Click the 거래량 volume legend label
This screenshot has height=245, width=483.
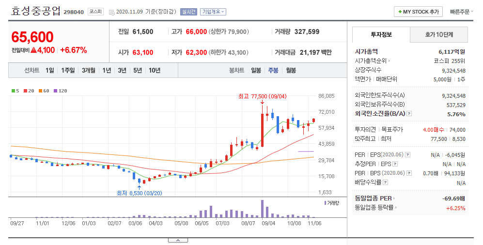tap(332, 203)
